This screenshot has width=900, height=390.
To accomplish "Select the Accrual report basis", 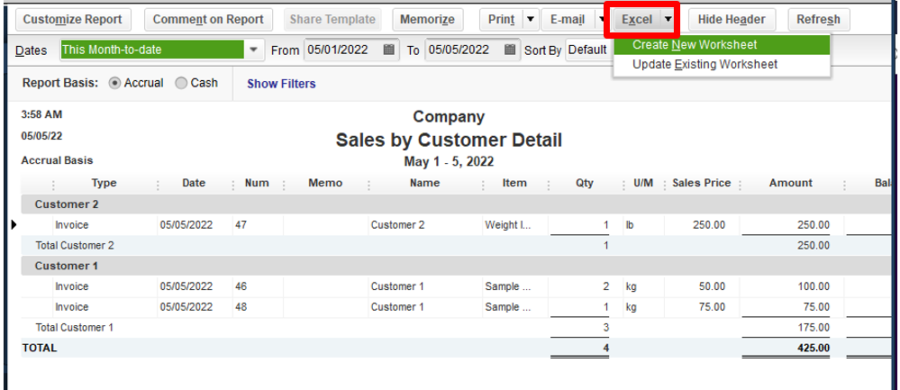I will pos(114,83).
